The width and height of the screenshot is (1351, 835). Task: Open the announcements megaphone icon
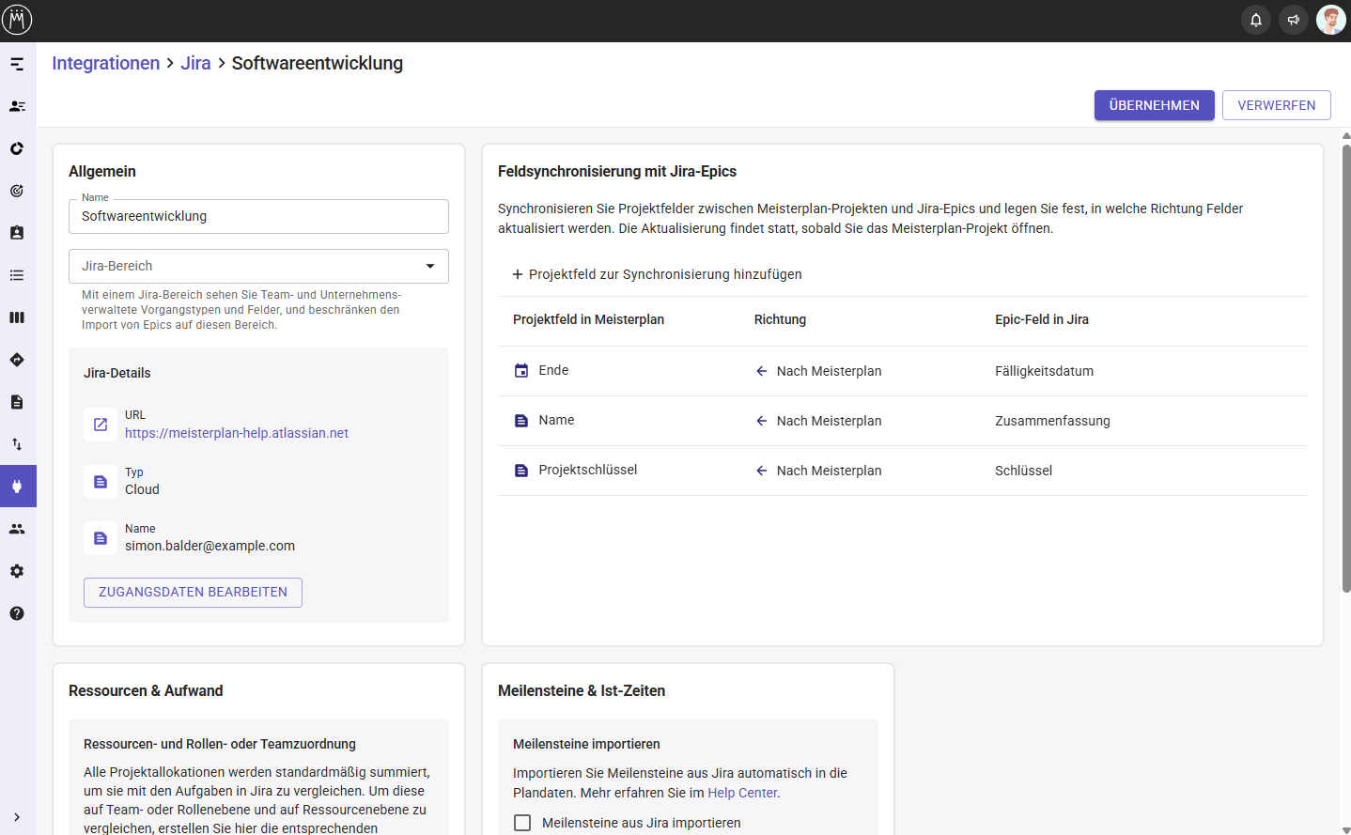point(1294,20)
